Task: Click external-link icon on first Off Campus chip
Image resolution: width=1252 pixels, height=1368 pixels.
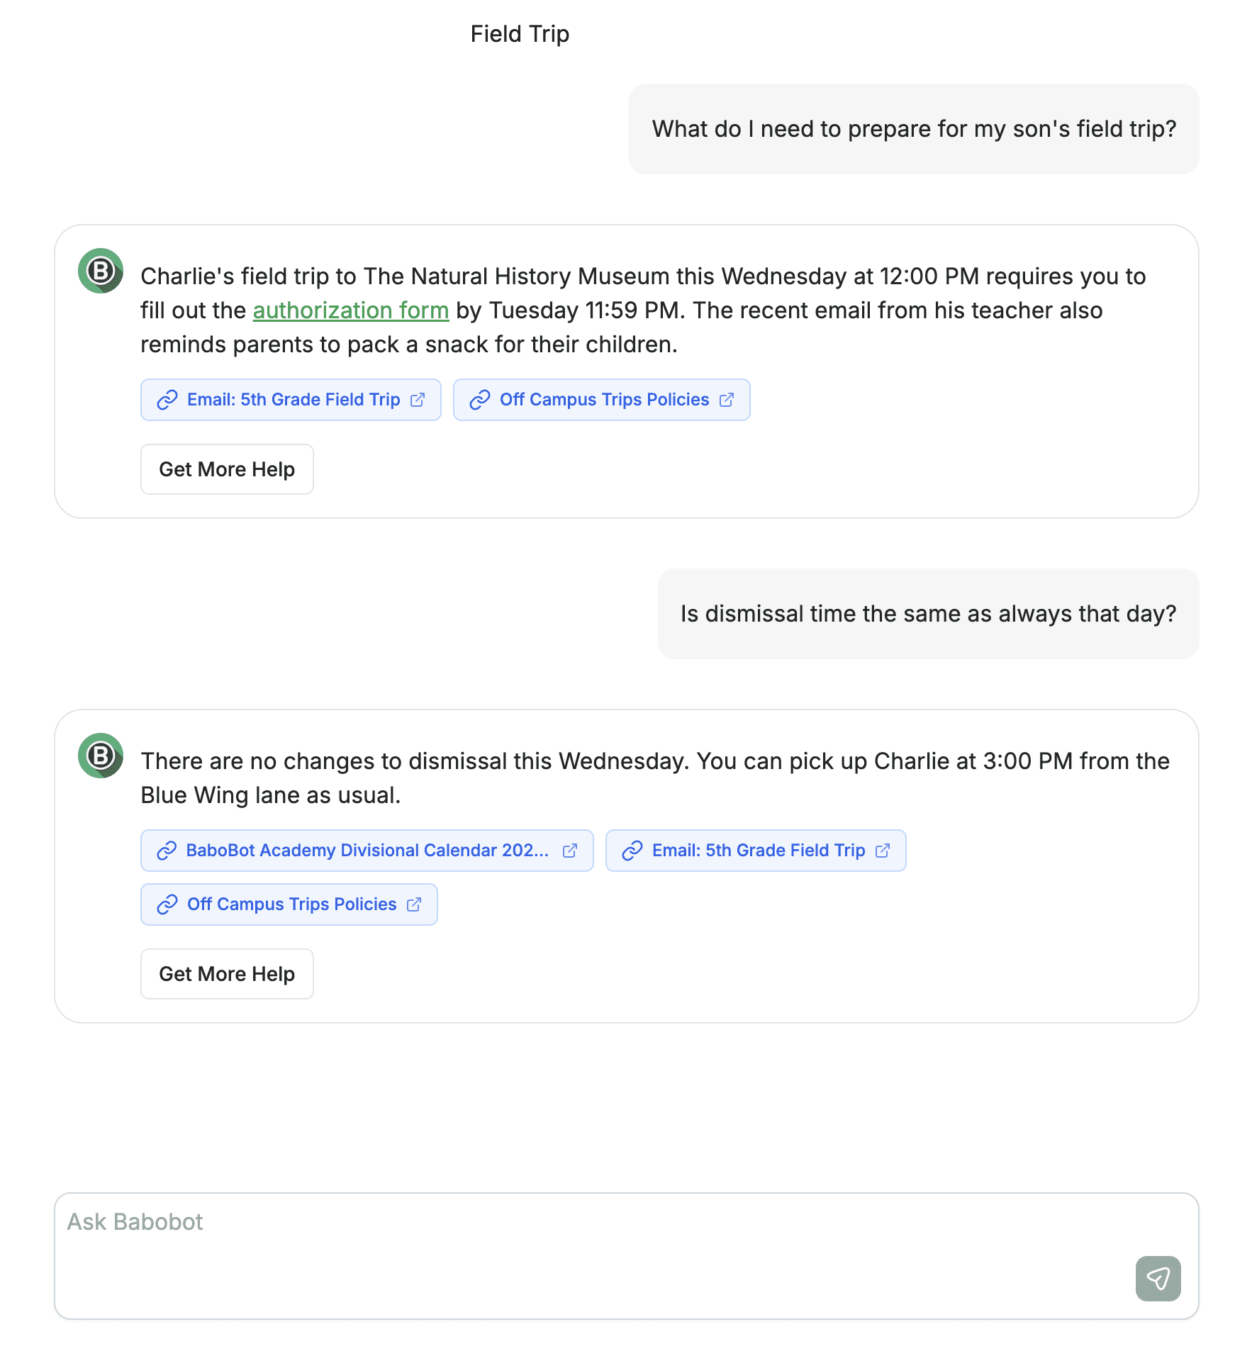Action: click(x=727, y=400)
